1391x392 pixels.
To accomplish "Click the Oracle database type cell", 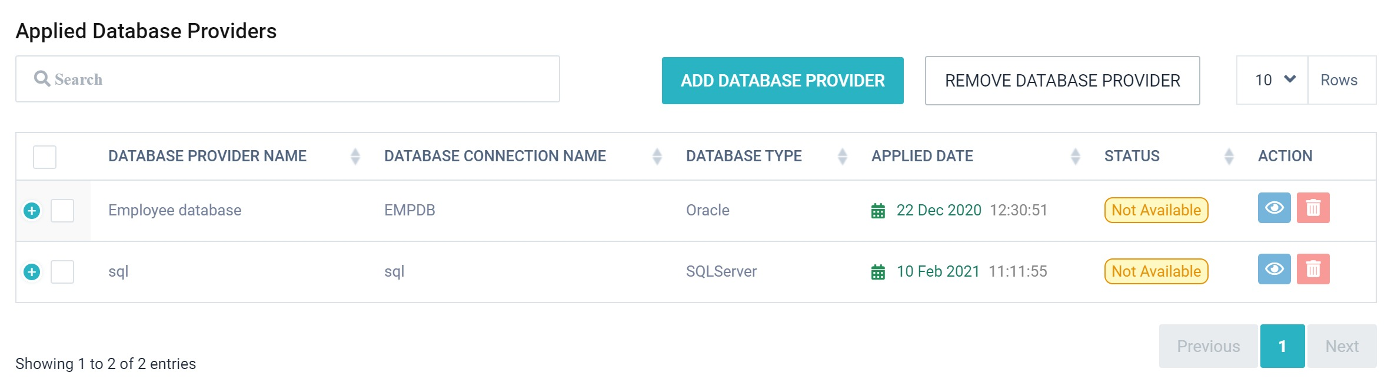I will pos(707,210).
